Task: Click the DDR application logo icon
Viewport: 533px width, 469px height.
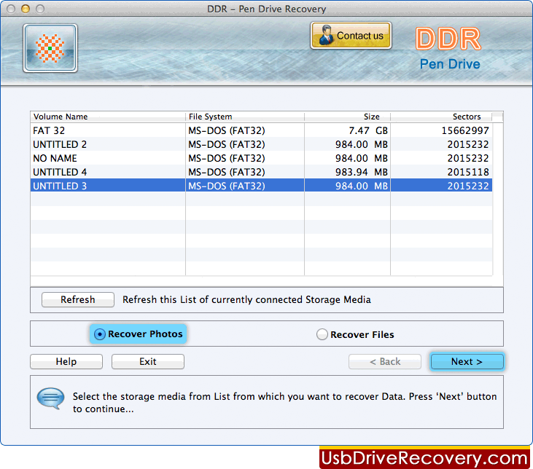Action: click(50, 48)
